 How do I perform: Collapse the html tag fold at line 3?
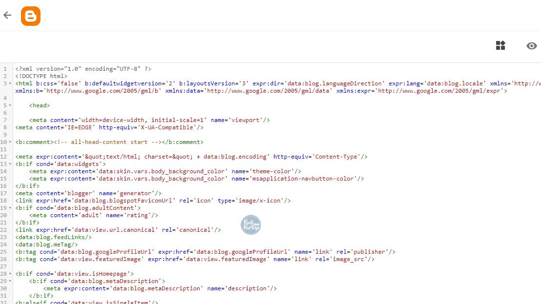tap(10, 83)
